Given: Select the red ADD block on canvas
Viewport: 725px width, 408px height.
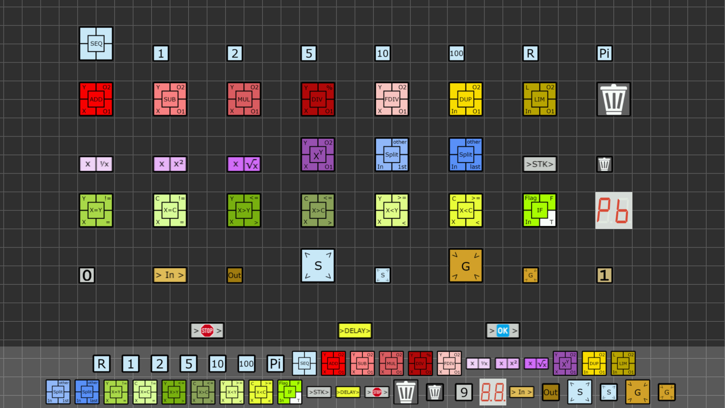Looking at the screenshot, I should (x=96, y=99).
